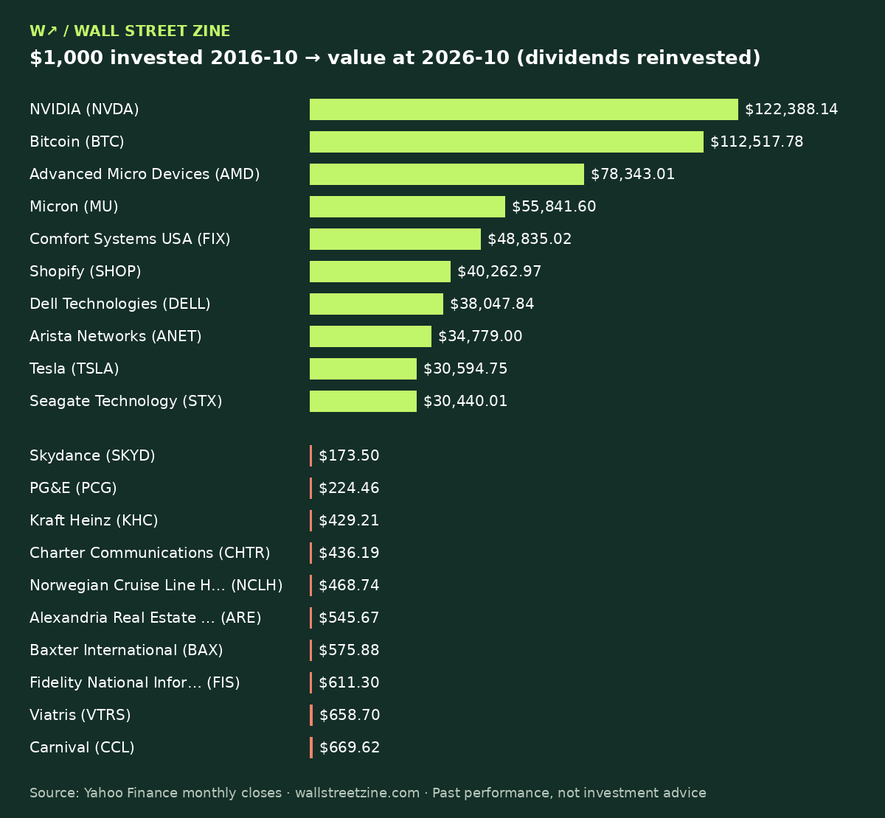Click the $48,835.02 value

point(530,240)
